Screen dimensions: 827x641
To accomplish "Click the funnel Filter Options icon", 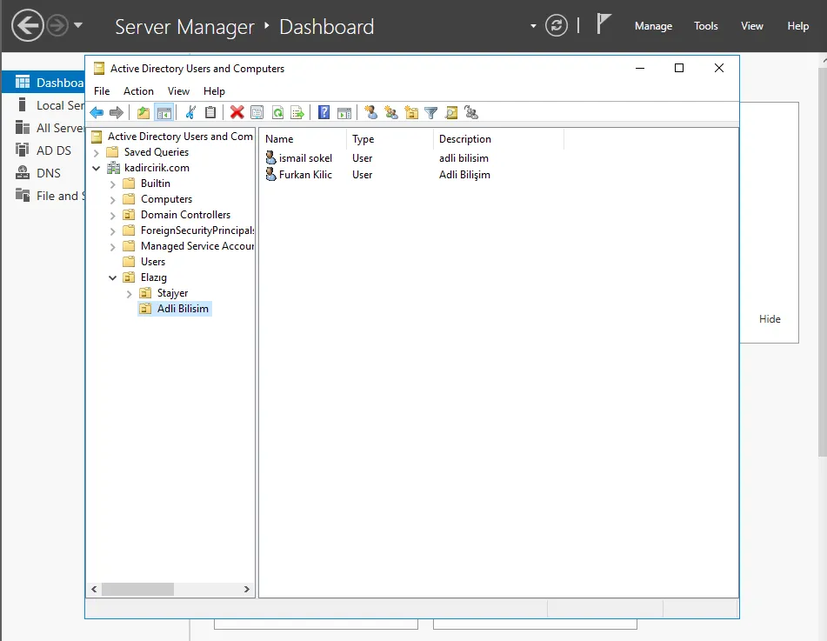I will 431,112.
